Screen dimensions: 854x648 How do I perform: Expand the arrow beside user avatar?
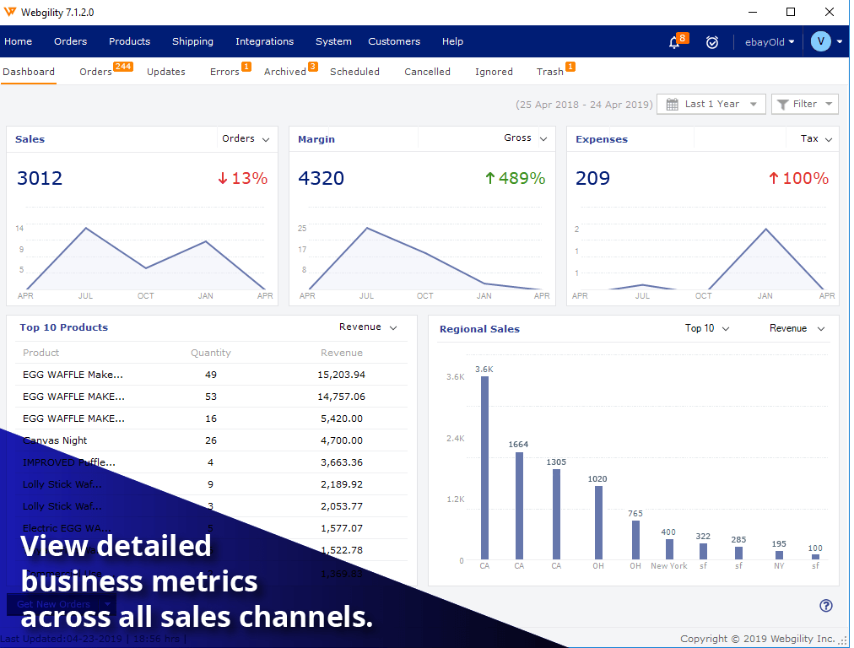click(x=840, y=42)
